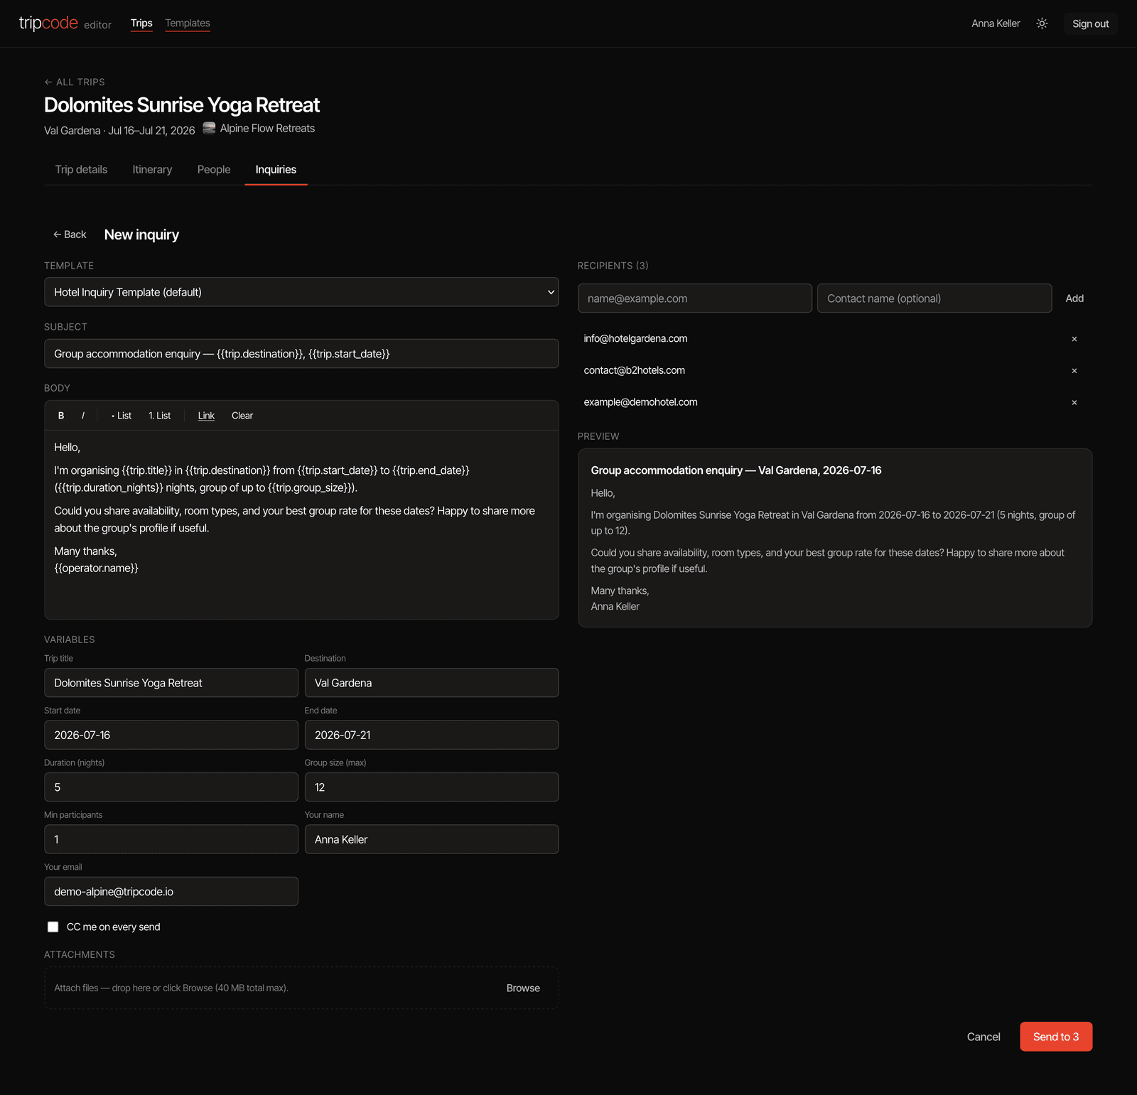Edit the Trip title variable field
The height and width of the screenshot is (1095, 1137).
[x=171, y=683]
